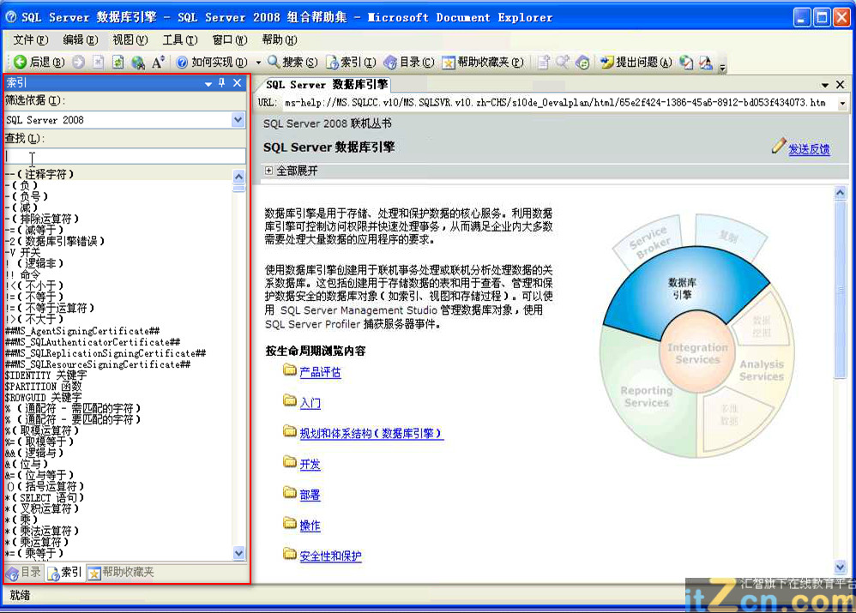856x613 pixels.
Task: Click the 发送反馈 link
Action: coord(809,149)
